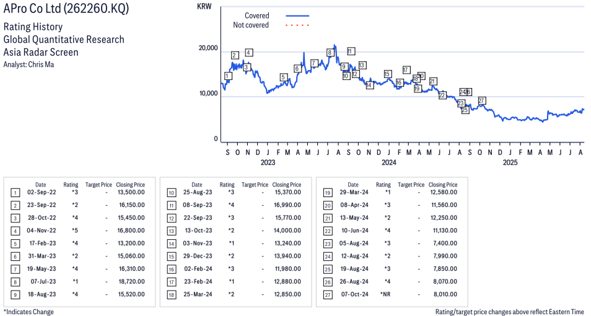Click the 16,990.00 closing price cell
Viewport: 591px width, 316px height.
coord(287,205)
